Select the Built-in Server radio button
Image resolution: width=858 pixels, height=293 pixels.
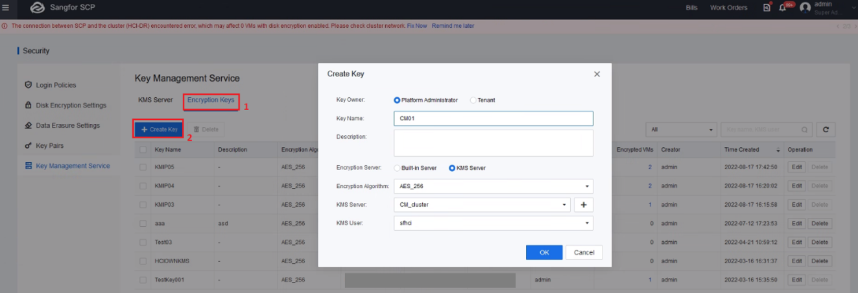coord(398,168)
